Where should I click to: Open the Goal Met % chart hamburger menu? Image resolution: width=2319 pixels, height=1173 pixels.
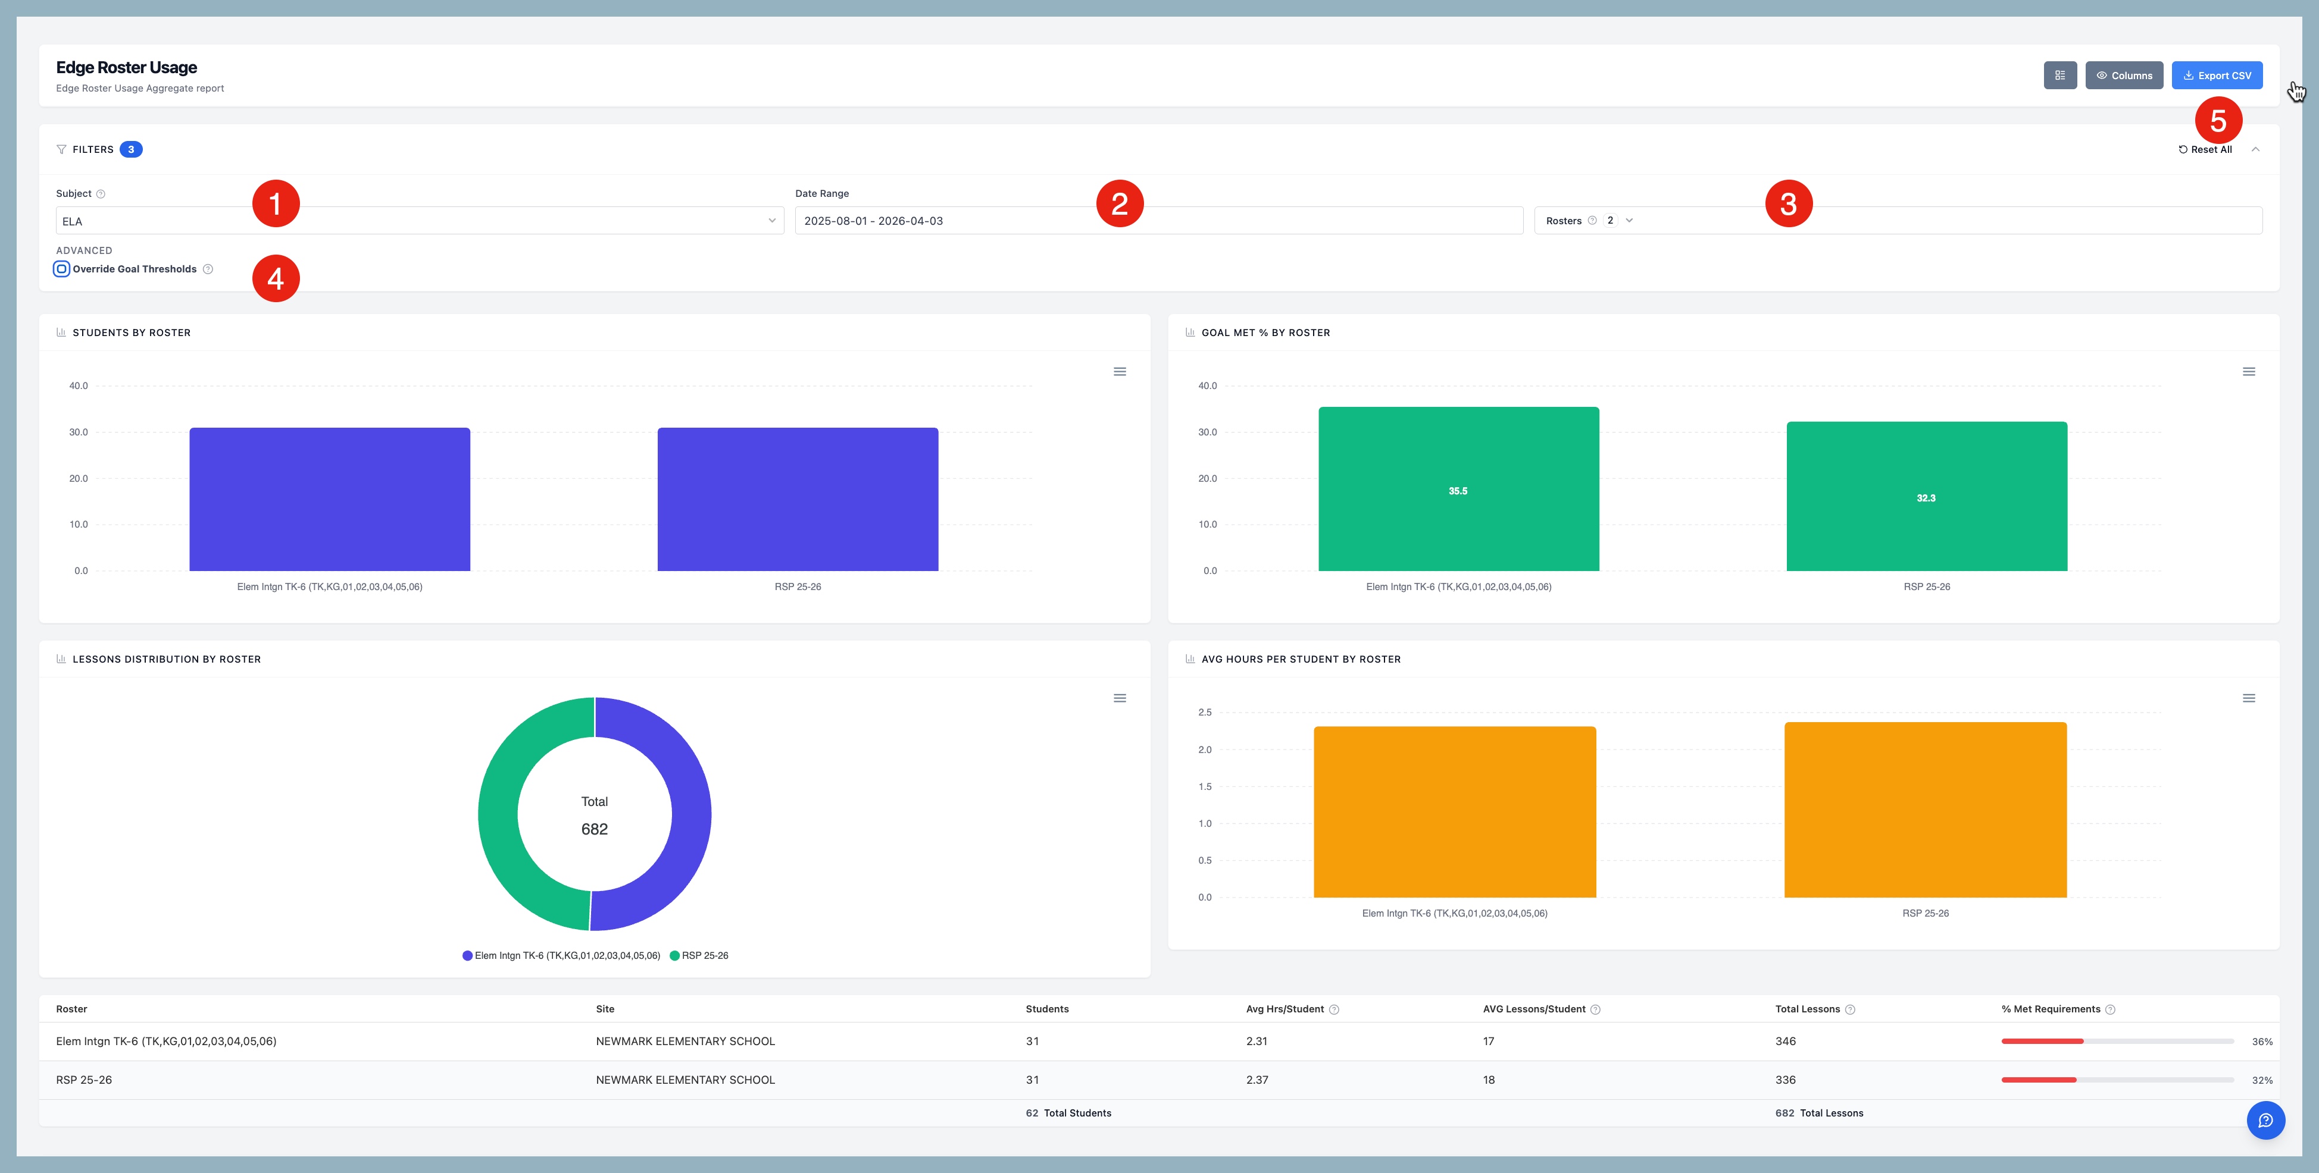(2249, 372)
